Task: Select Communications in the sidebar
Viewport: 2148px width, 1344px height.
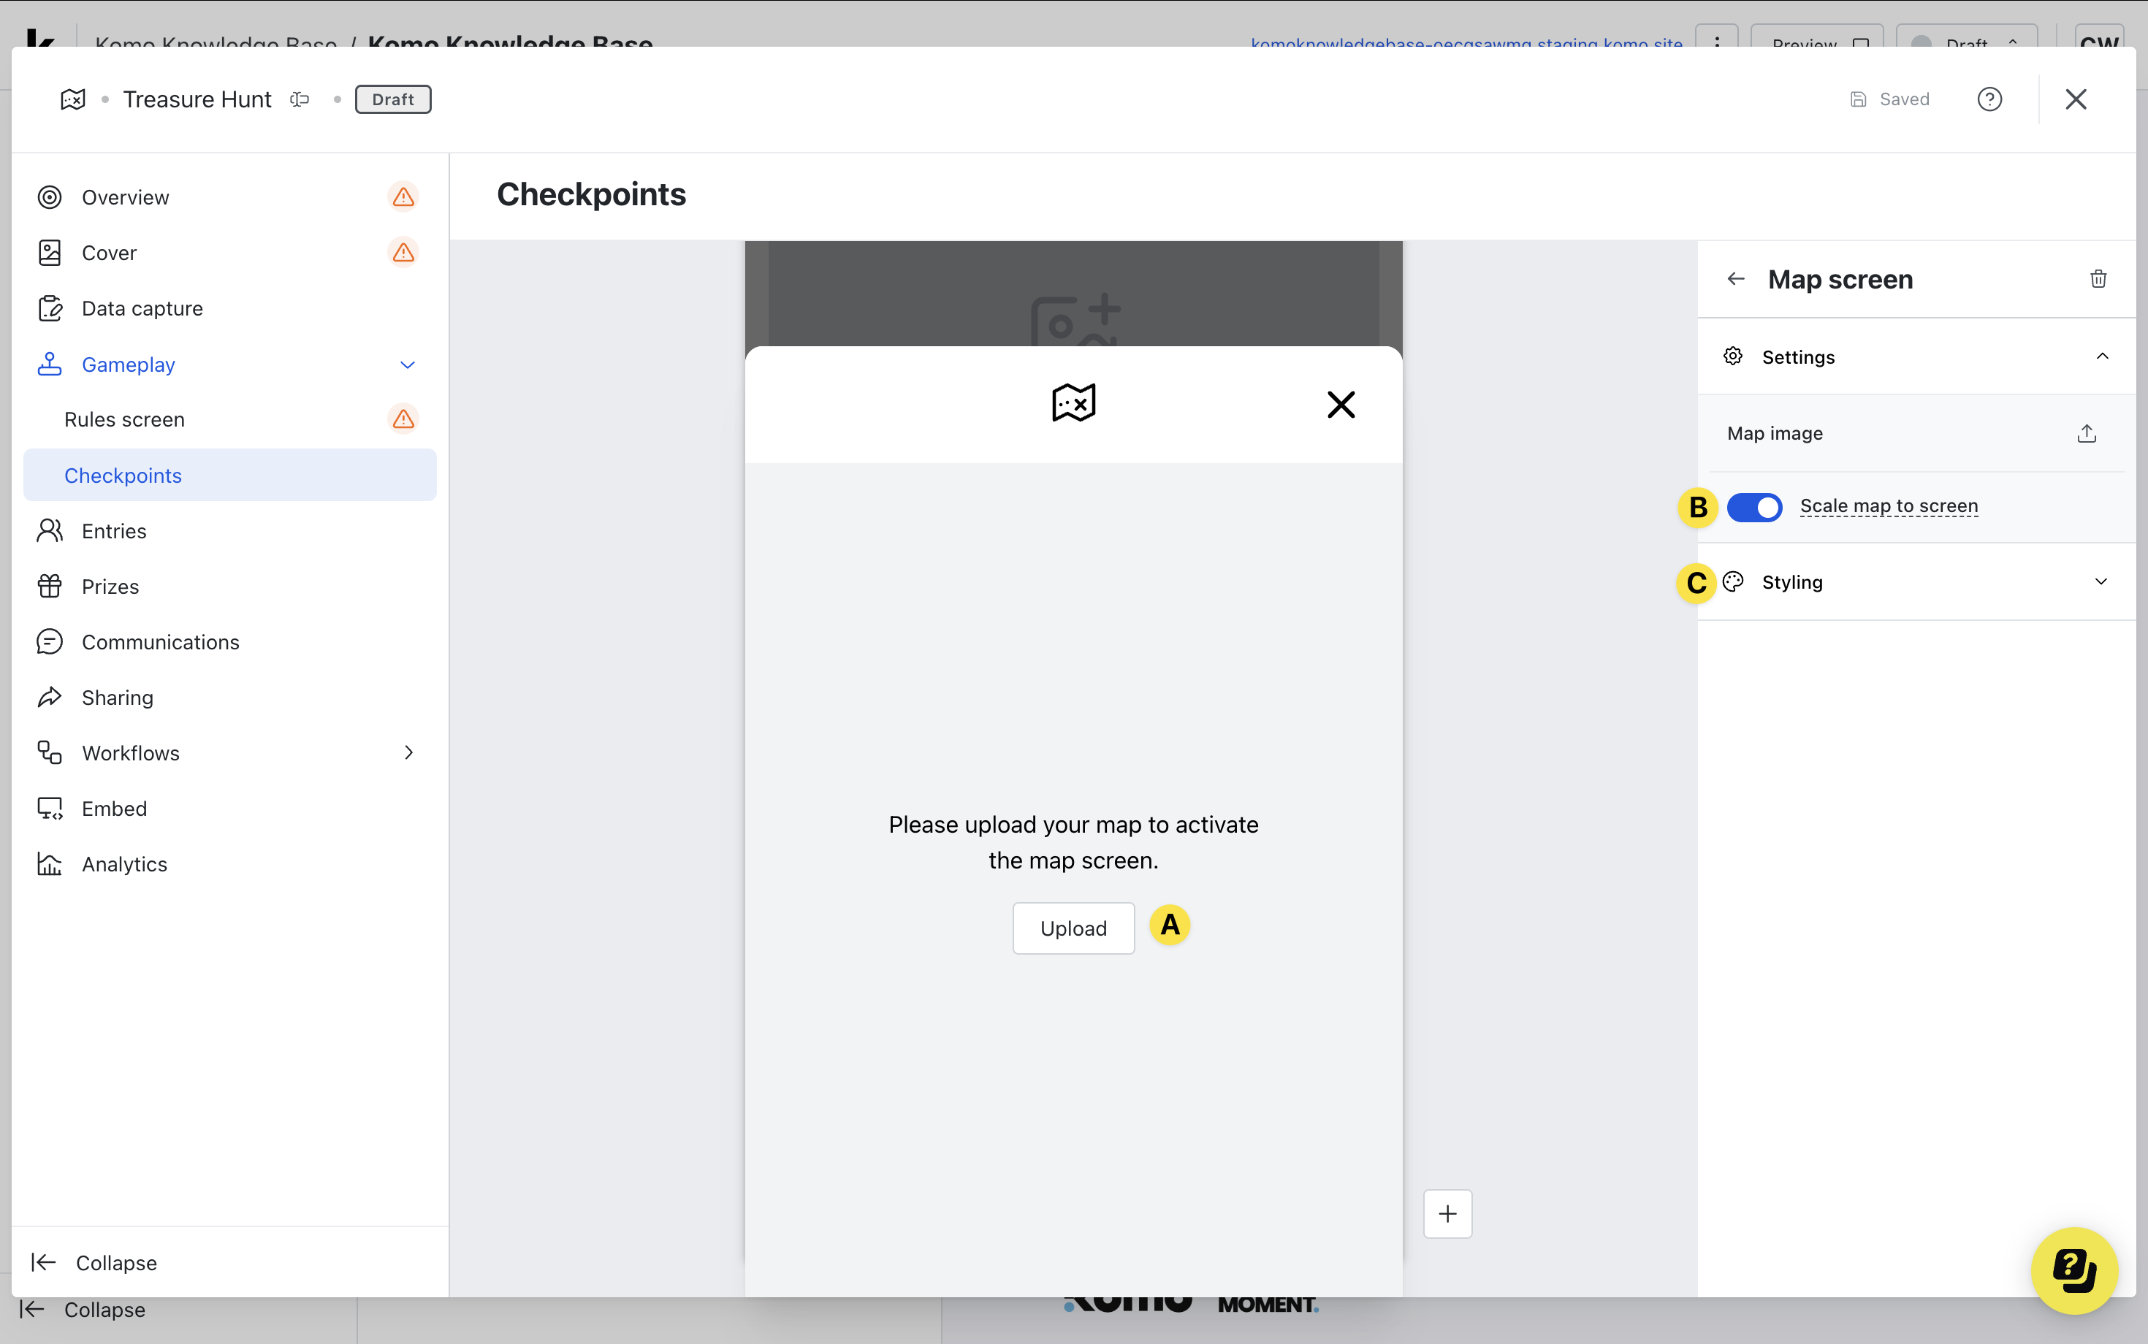Action: coord(160,642)
